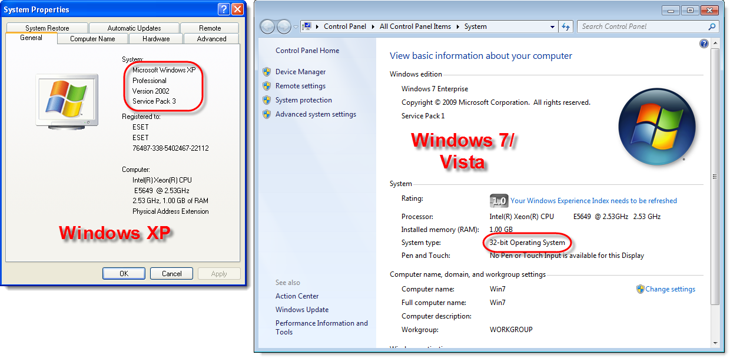Click the Change settings link
This screenshot has width=730, height=358.
coord(670,289)
